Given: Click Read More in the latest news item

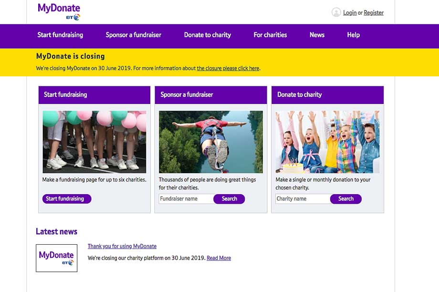Looking at the screenshot, I should (219, 258).
